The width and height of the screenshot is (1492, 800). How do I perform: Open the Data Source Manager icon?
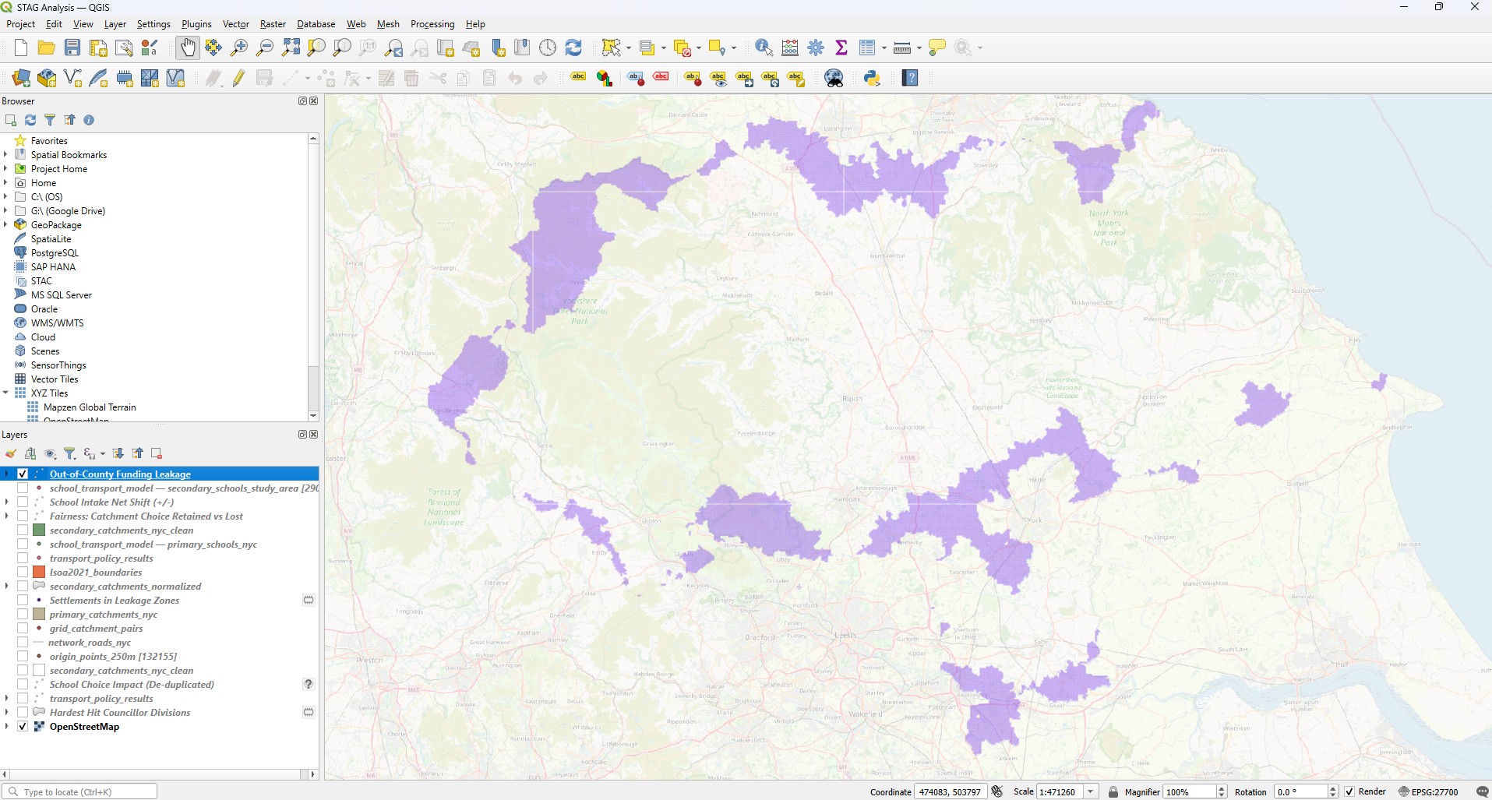21,78
